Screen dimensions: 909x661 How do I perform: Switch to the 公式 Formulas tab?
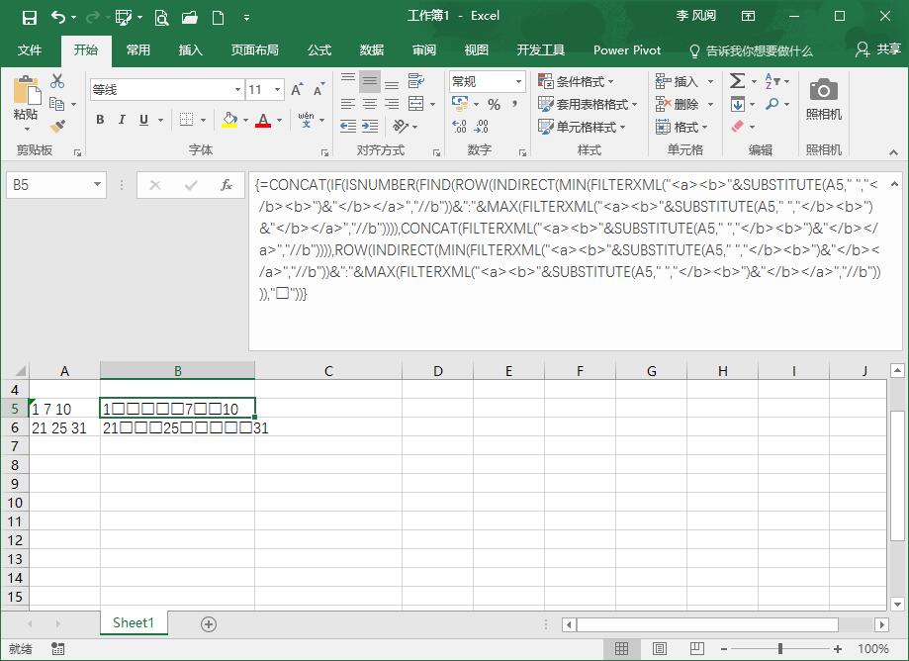point(319,50)
